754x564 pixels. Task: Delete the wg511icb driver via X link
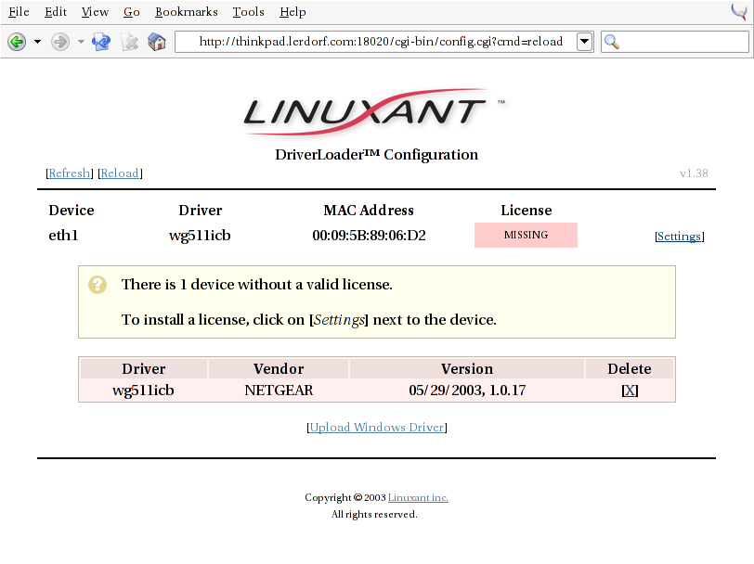pos(630,391)
